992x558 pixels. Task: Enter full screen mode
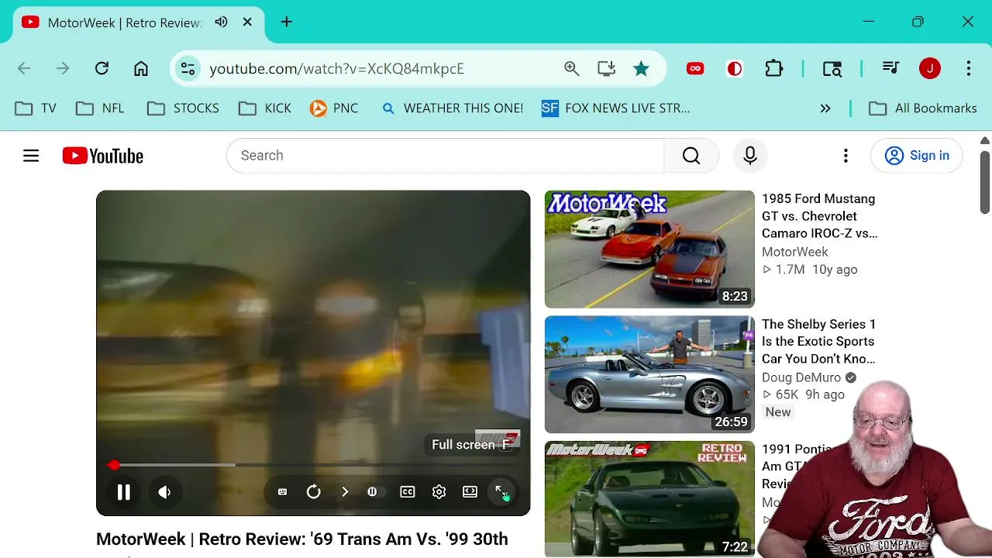[501, 492]
